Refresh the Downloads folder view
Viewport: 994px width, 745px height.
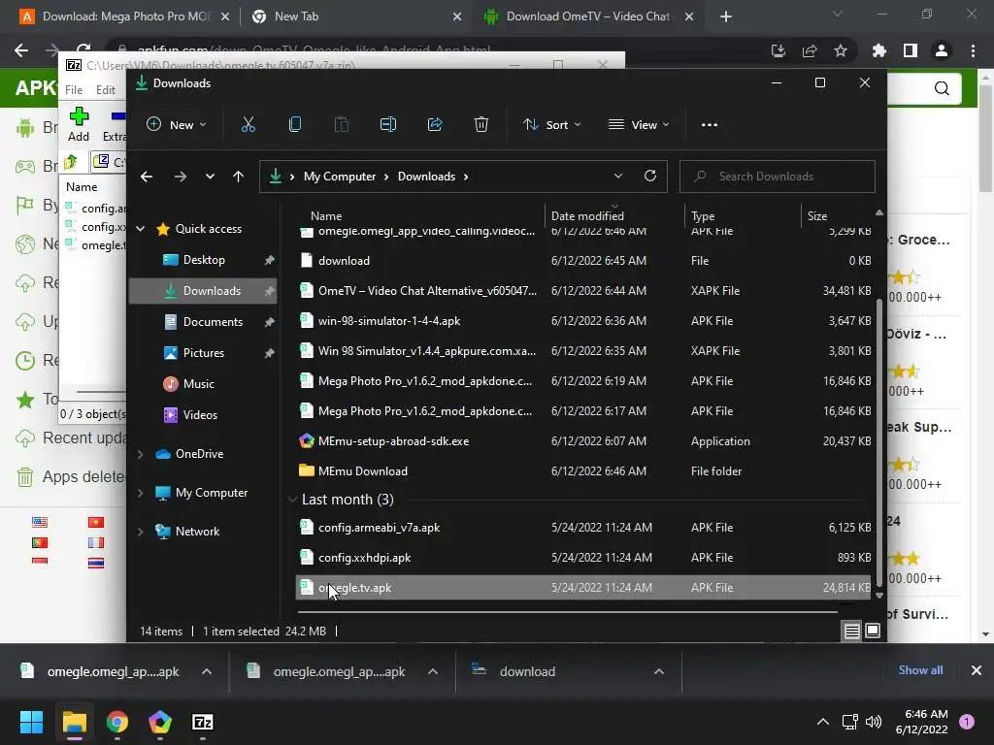tap(649, 177)
